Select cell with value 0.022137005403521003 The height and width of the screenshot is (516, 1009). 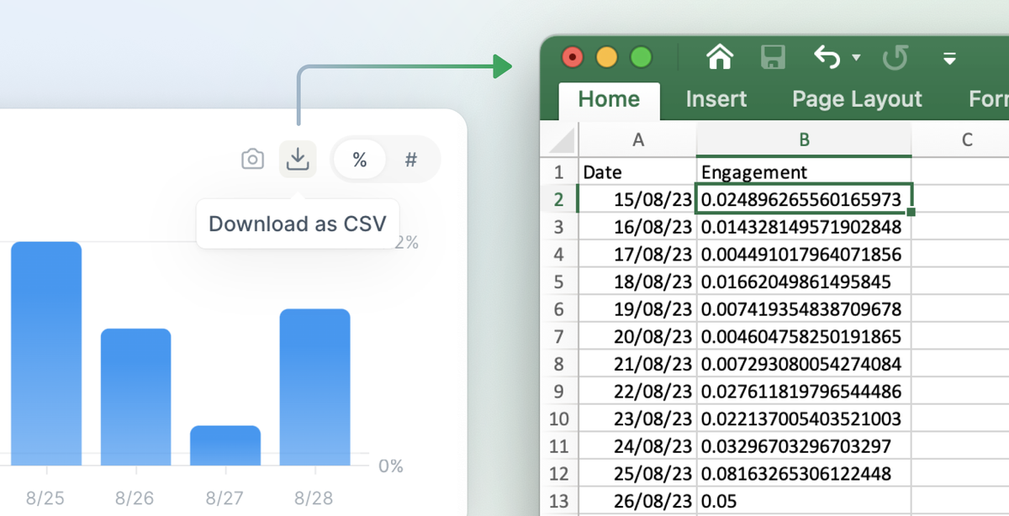(804, 419)
